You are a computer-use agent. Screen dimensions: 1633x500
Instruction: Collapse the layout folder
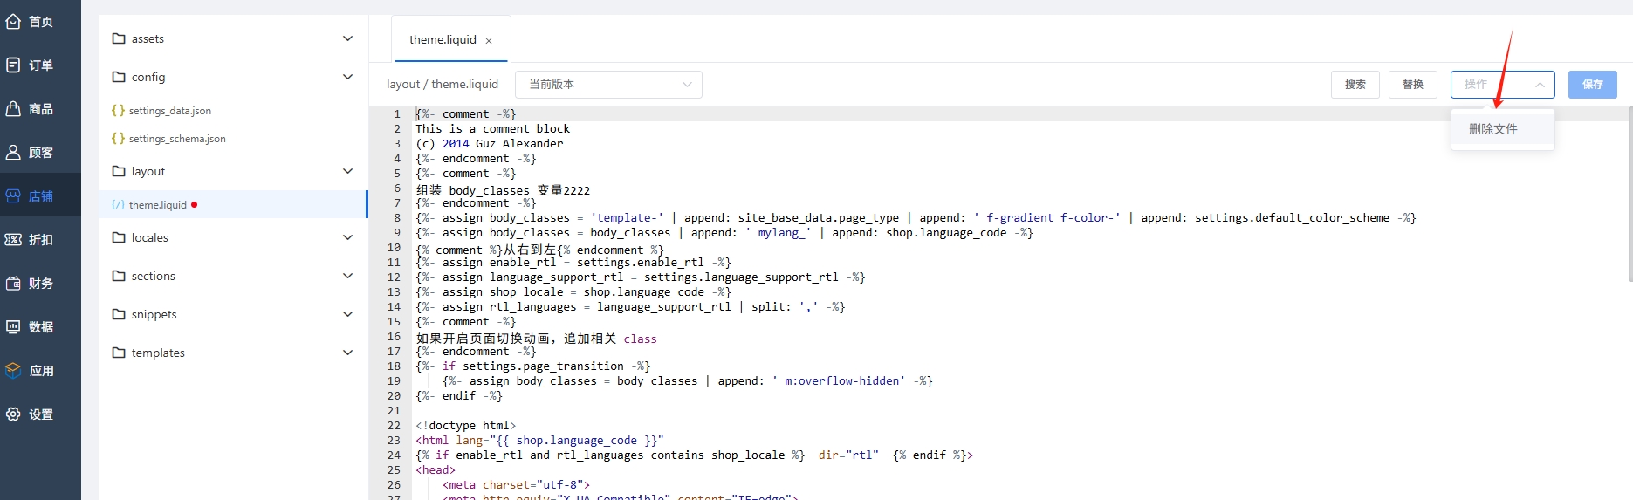pos(347,171)
